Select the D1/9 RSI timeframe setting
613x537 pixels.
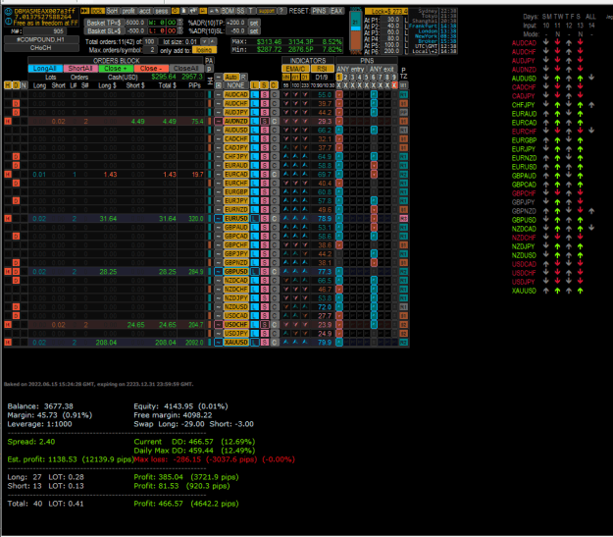point(322,78)
